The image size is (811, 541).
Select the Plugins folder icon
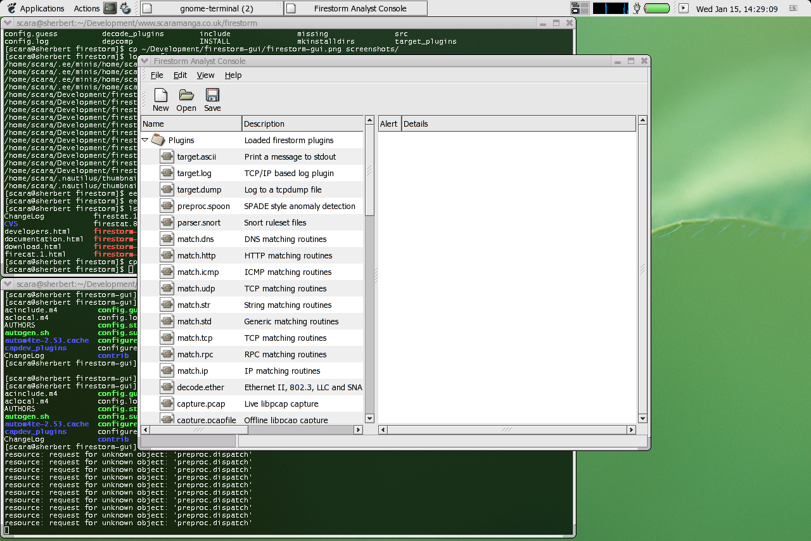click(158, 140)
